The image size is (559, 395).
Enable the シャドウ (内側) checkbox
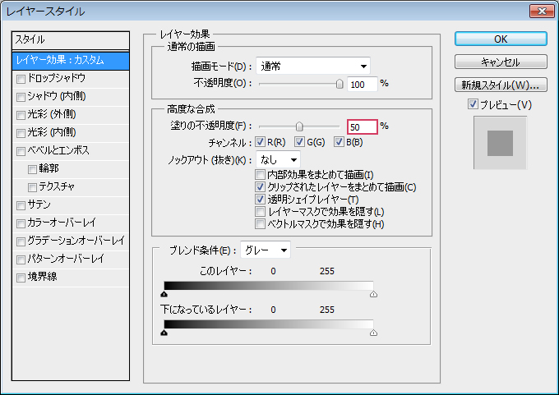[21, 97]
